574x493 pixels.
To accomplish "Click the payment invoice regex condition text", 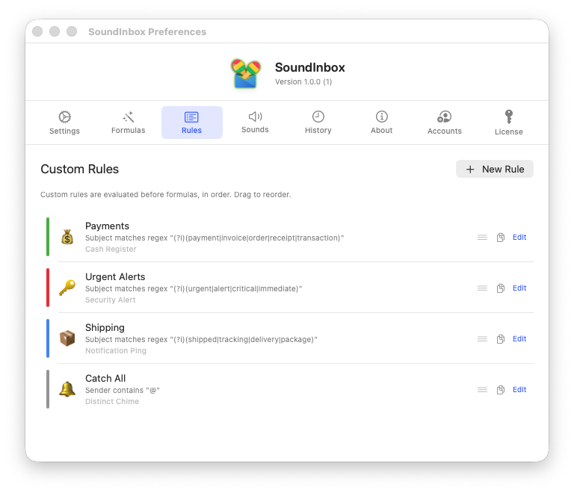I will [215, 238].
